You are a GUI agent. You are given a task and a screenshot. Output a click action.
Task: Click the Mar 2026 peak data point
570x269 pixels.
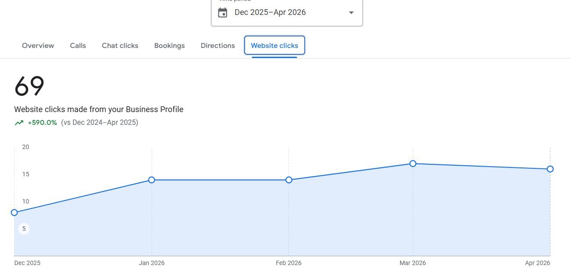[413, 164]
